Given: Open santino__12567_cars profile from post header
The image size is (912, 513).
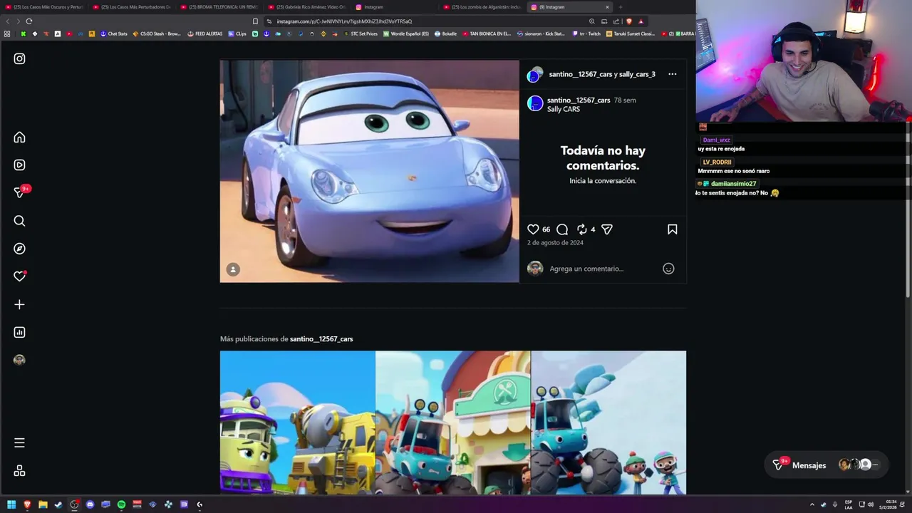Looking at the screenshot, I should tap(581, 74).
